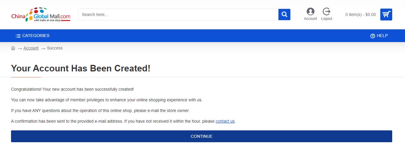Image resolution: width=405 pixels, height=152 pixels.
Task: Click the magnifier search button
Action: [x=284, y=15]
